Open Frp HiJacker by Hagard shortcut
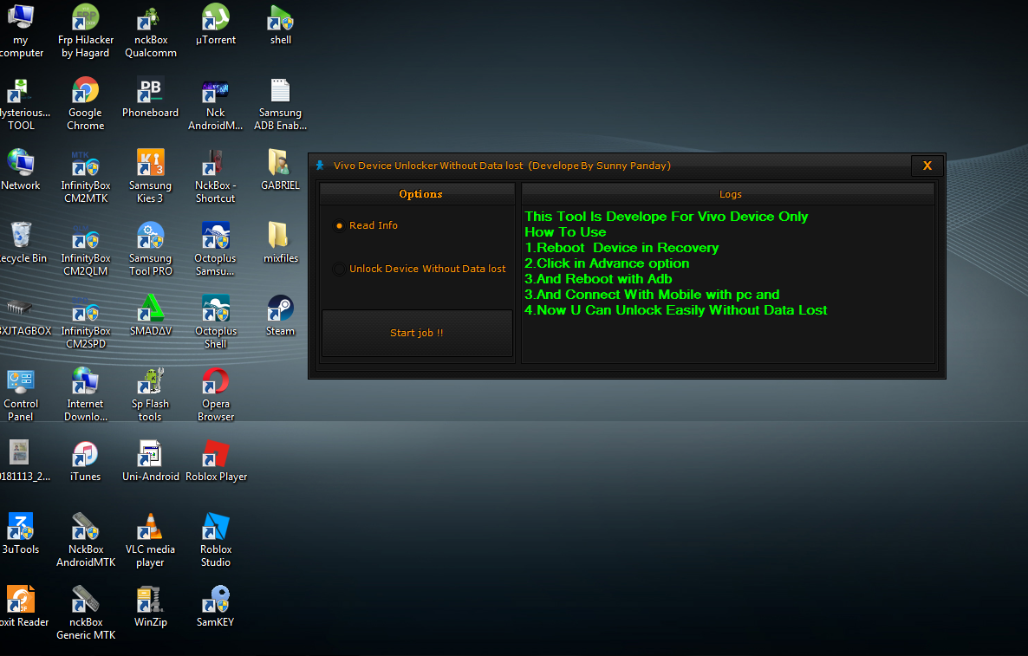1028x656 pixels. click(85, 31)
